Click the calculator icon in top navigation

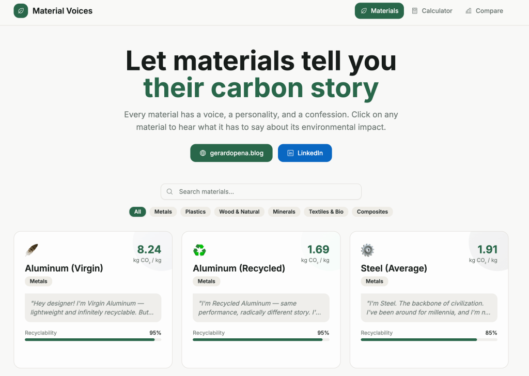[x=415, y=11]
